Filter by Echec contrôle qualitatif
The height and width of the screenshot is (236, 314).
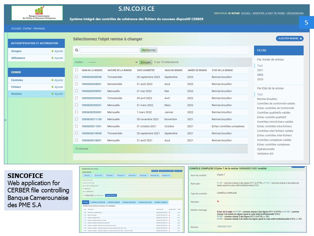point(271,117)
